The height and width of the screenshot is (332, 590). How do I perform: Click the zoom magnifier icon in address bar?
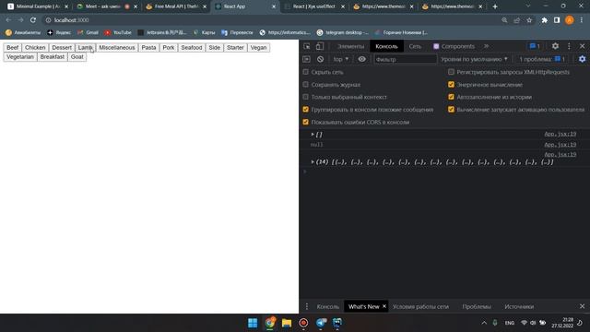click(504, 20)
